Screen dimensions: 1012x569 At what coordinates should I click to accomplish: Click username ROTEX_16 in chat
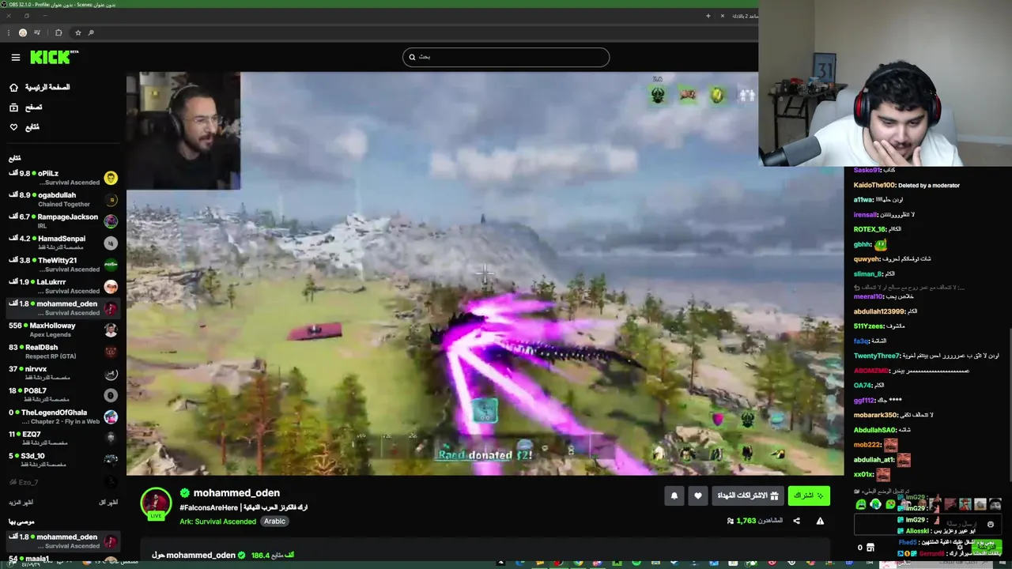click(x=870, y=229)
